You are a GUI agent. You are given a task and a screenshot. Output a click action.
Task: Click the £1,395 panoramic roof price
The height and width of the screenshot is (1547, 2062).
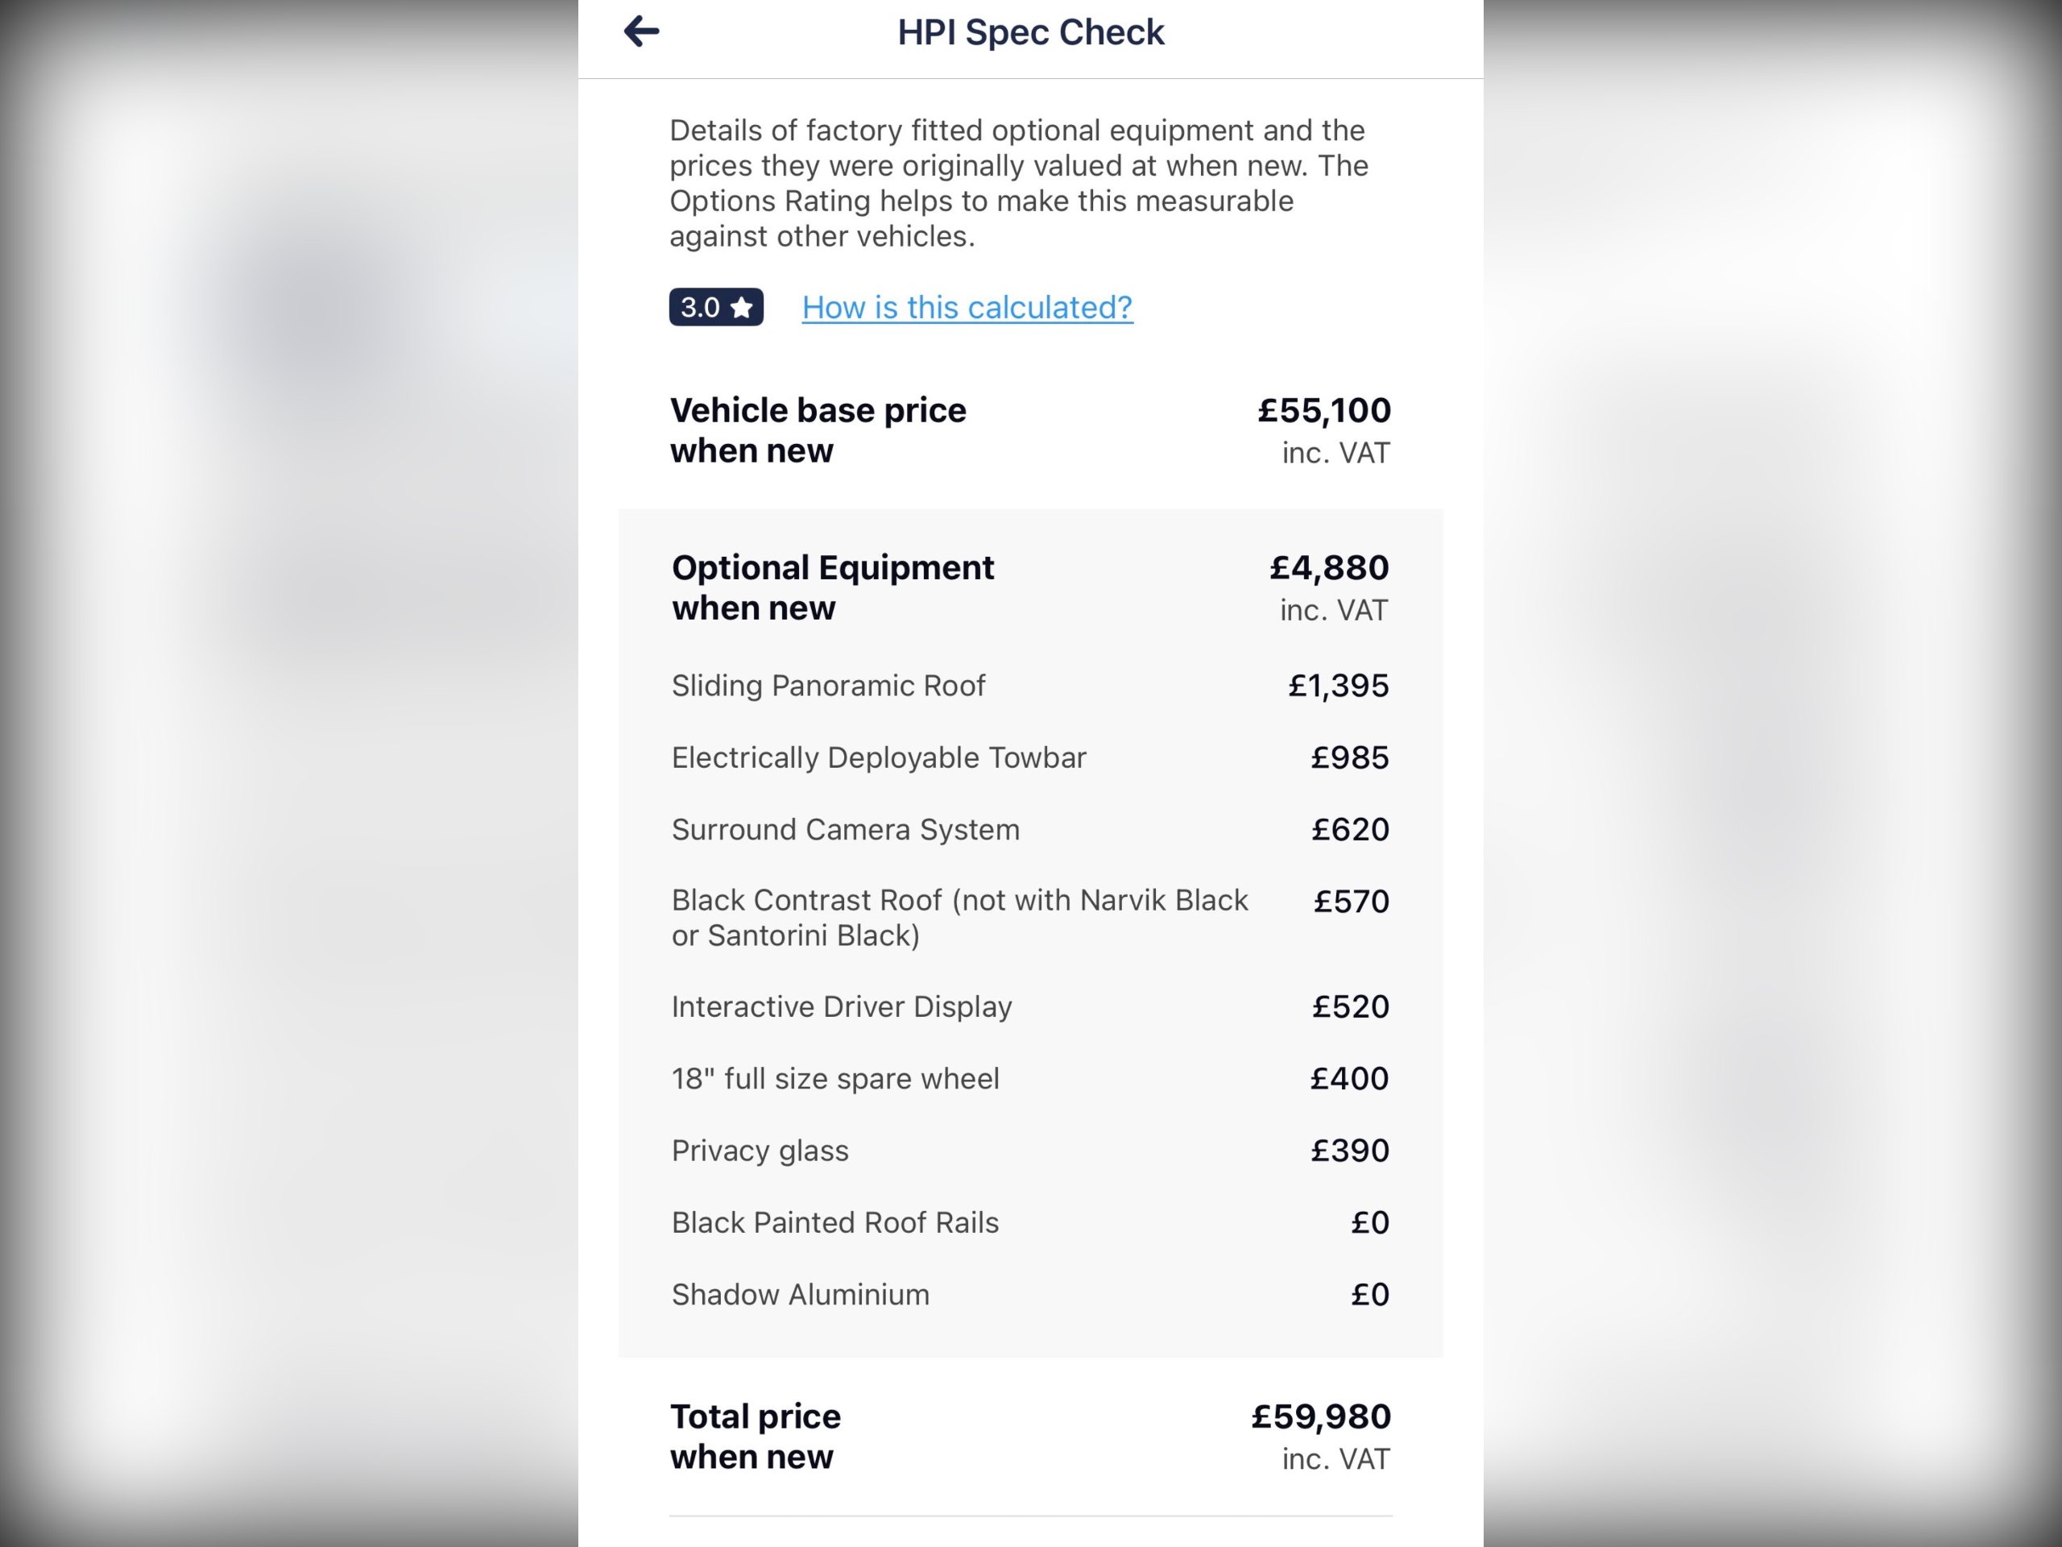tap(1338, 686)
